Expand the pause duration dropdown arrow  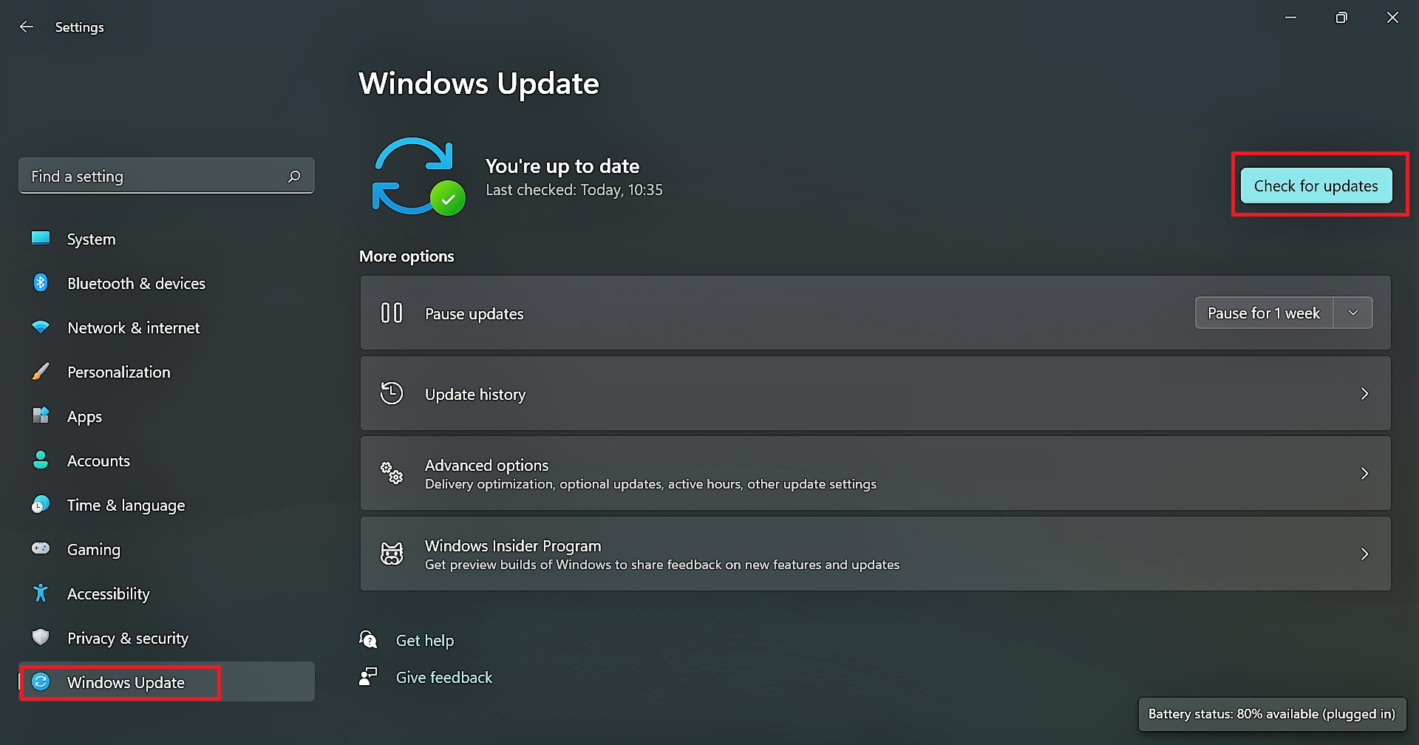(x=1353, y=313)
